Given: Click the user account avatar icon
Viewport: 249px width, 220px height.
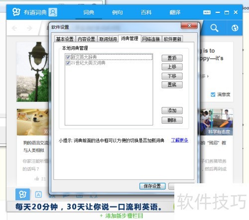Looking at the screenshot, I should coord(53,12).
